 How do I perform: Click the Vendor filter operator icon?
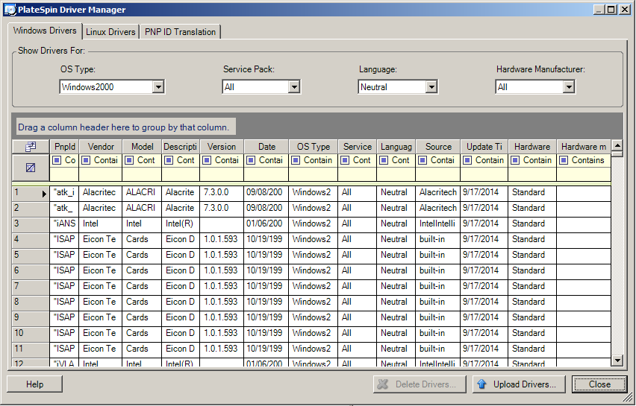[x=87, y=160]
